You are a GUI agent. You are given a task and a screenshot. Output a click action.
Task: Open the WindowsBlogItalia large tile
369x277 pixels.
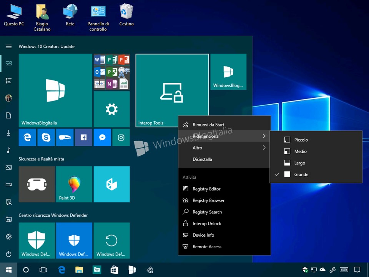coord(55,90)
